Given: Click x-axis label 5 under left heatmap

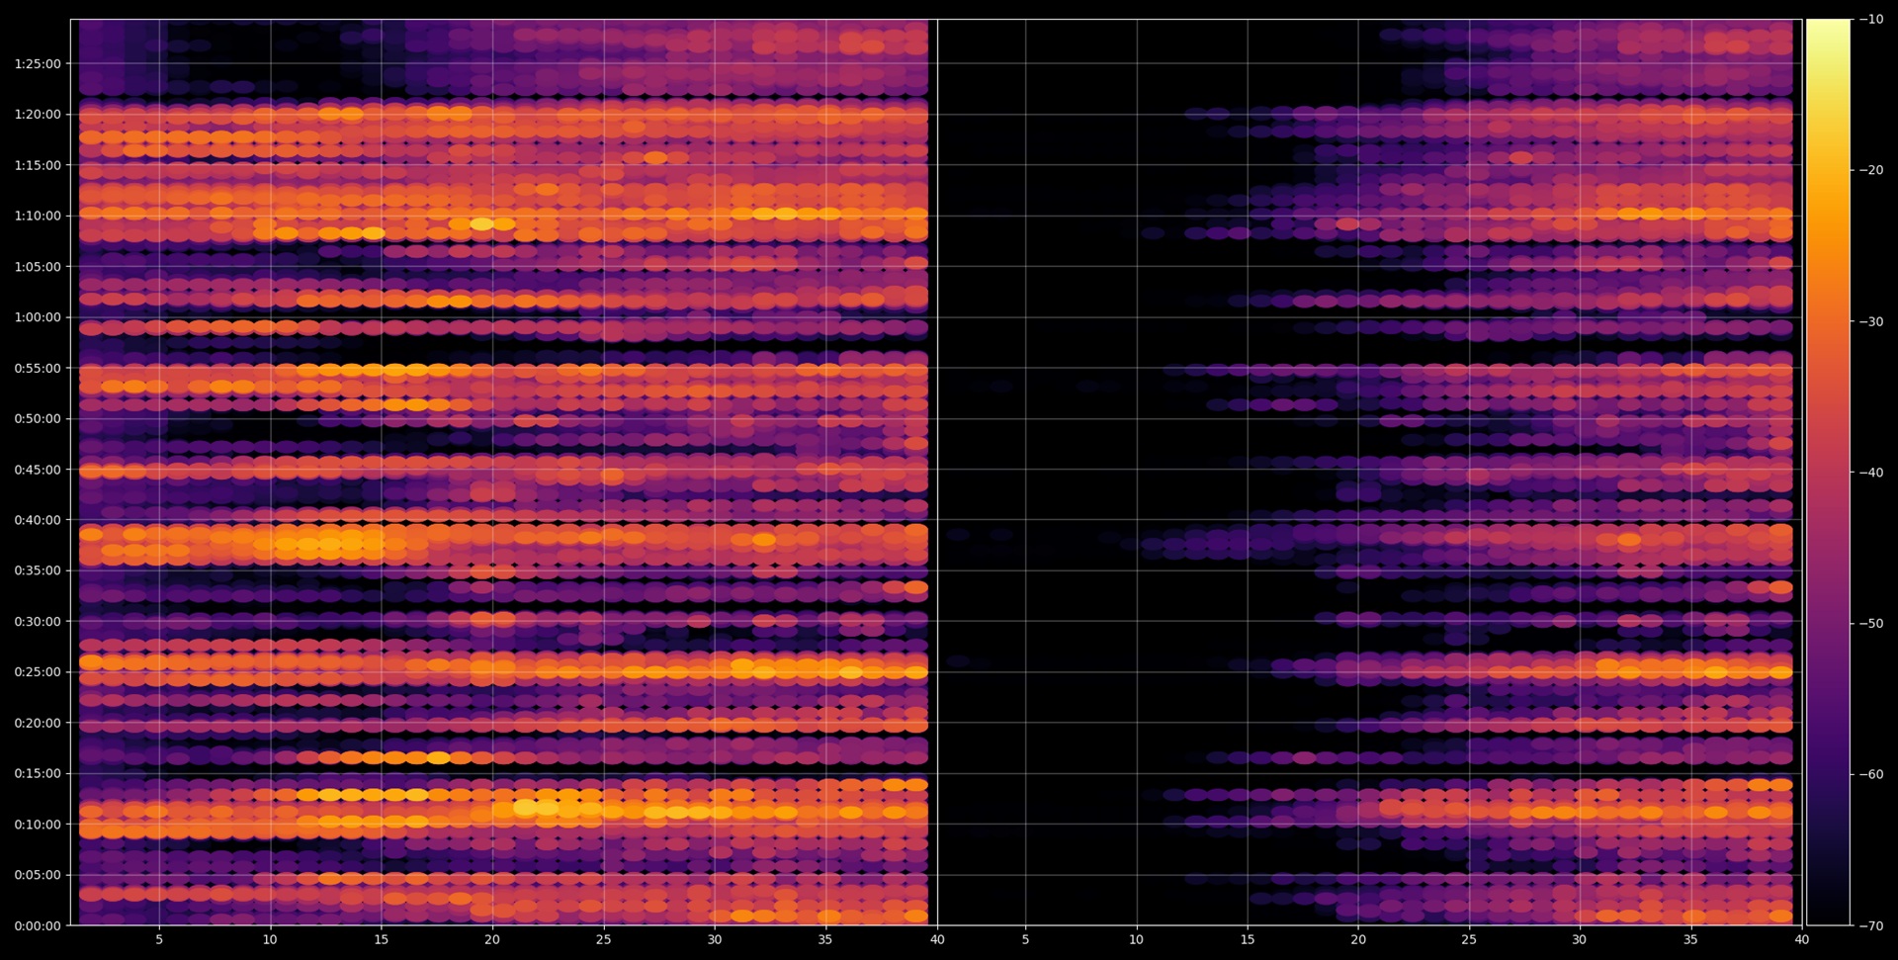Looking at the screenshot, I should [x=159, y=940].
